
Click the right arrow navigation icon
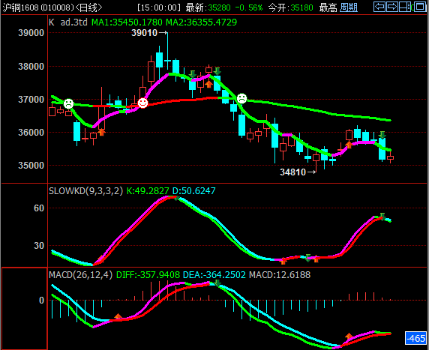[x=392, y=7]
